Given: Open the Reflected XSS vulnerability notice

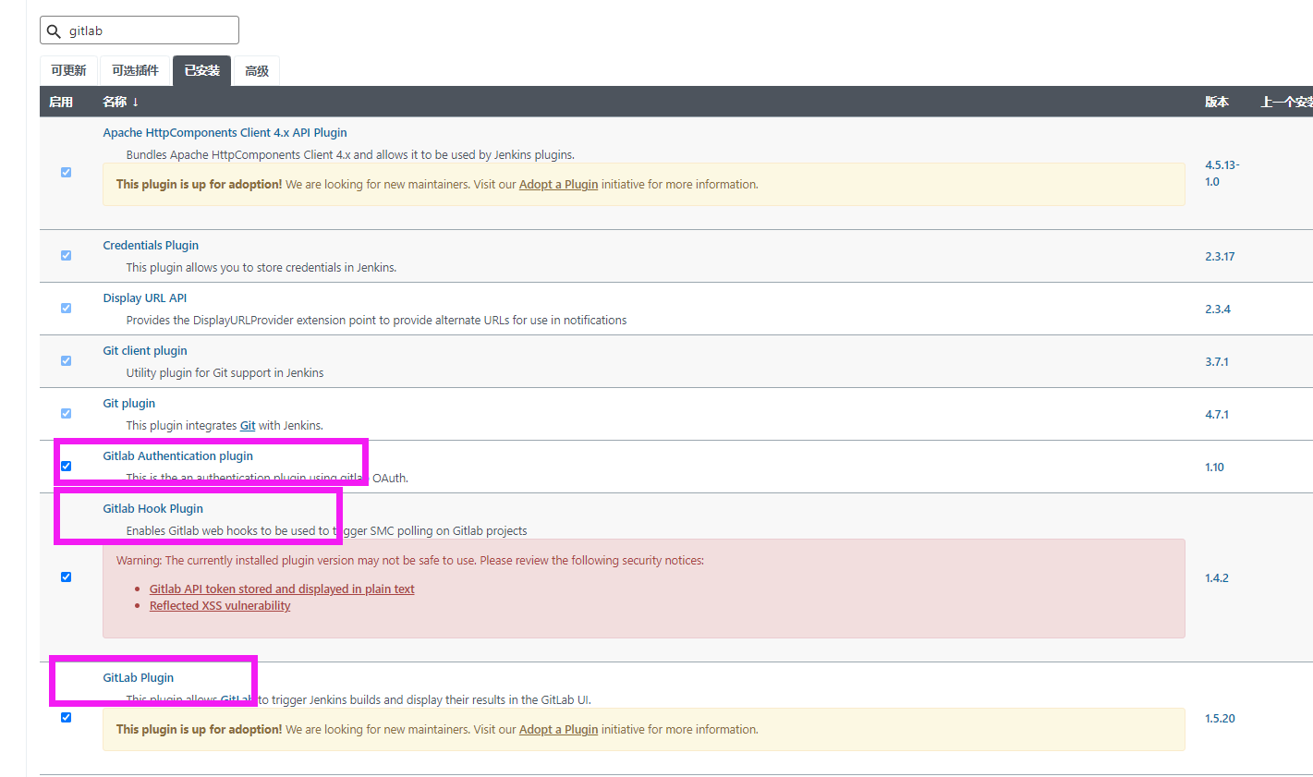Looking at the screenshot, I should click(x=220, y=606).
